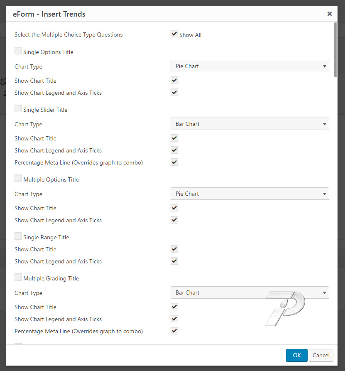The width and height of the screenshot is (345, 371).
Task: Open Multiple Options Pie Chart dropdown
Action: pos(250,194)
